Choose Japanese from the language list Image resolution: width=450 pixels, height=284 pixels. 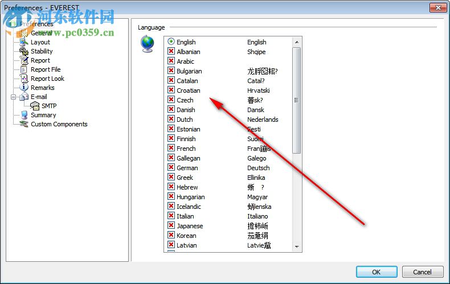click(x=190, y=226)
